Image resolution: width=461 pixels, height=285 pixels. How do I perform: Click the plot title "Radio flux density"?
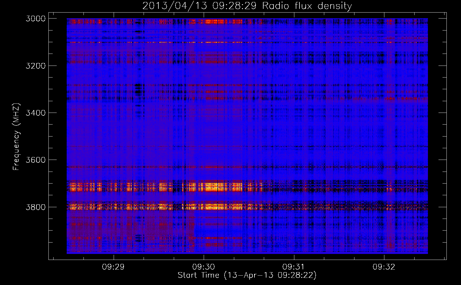click(307, 6)
